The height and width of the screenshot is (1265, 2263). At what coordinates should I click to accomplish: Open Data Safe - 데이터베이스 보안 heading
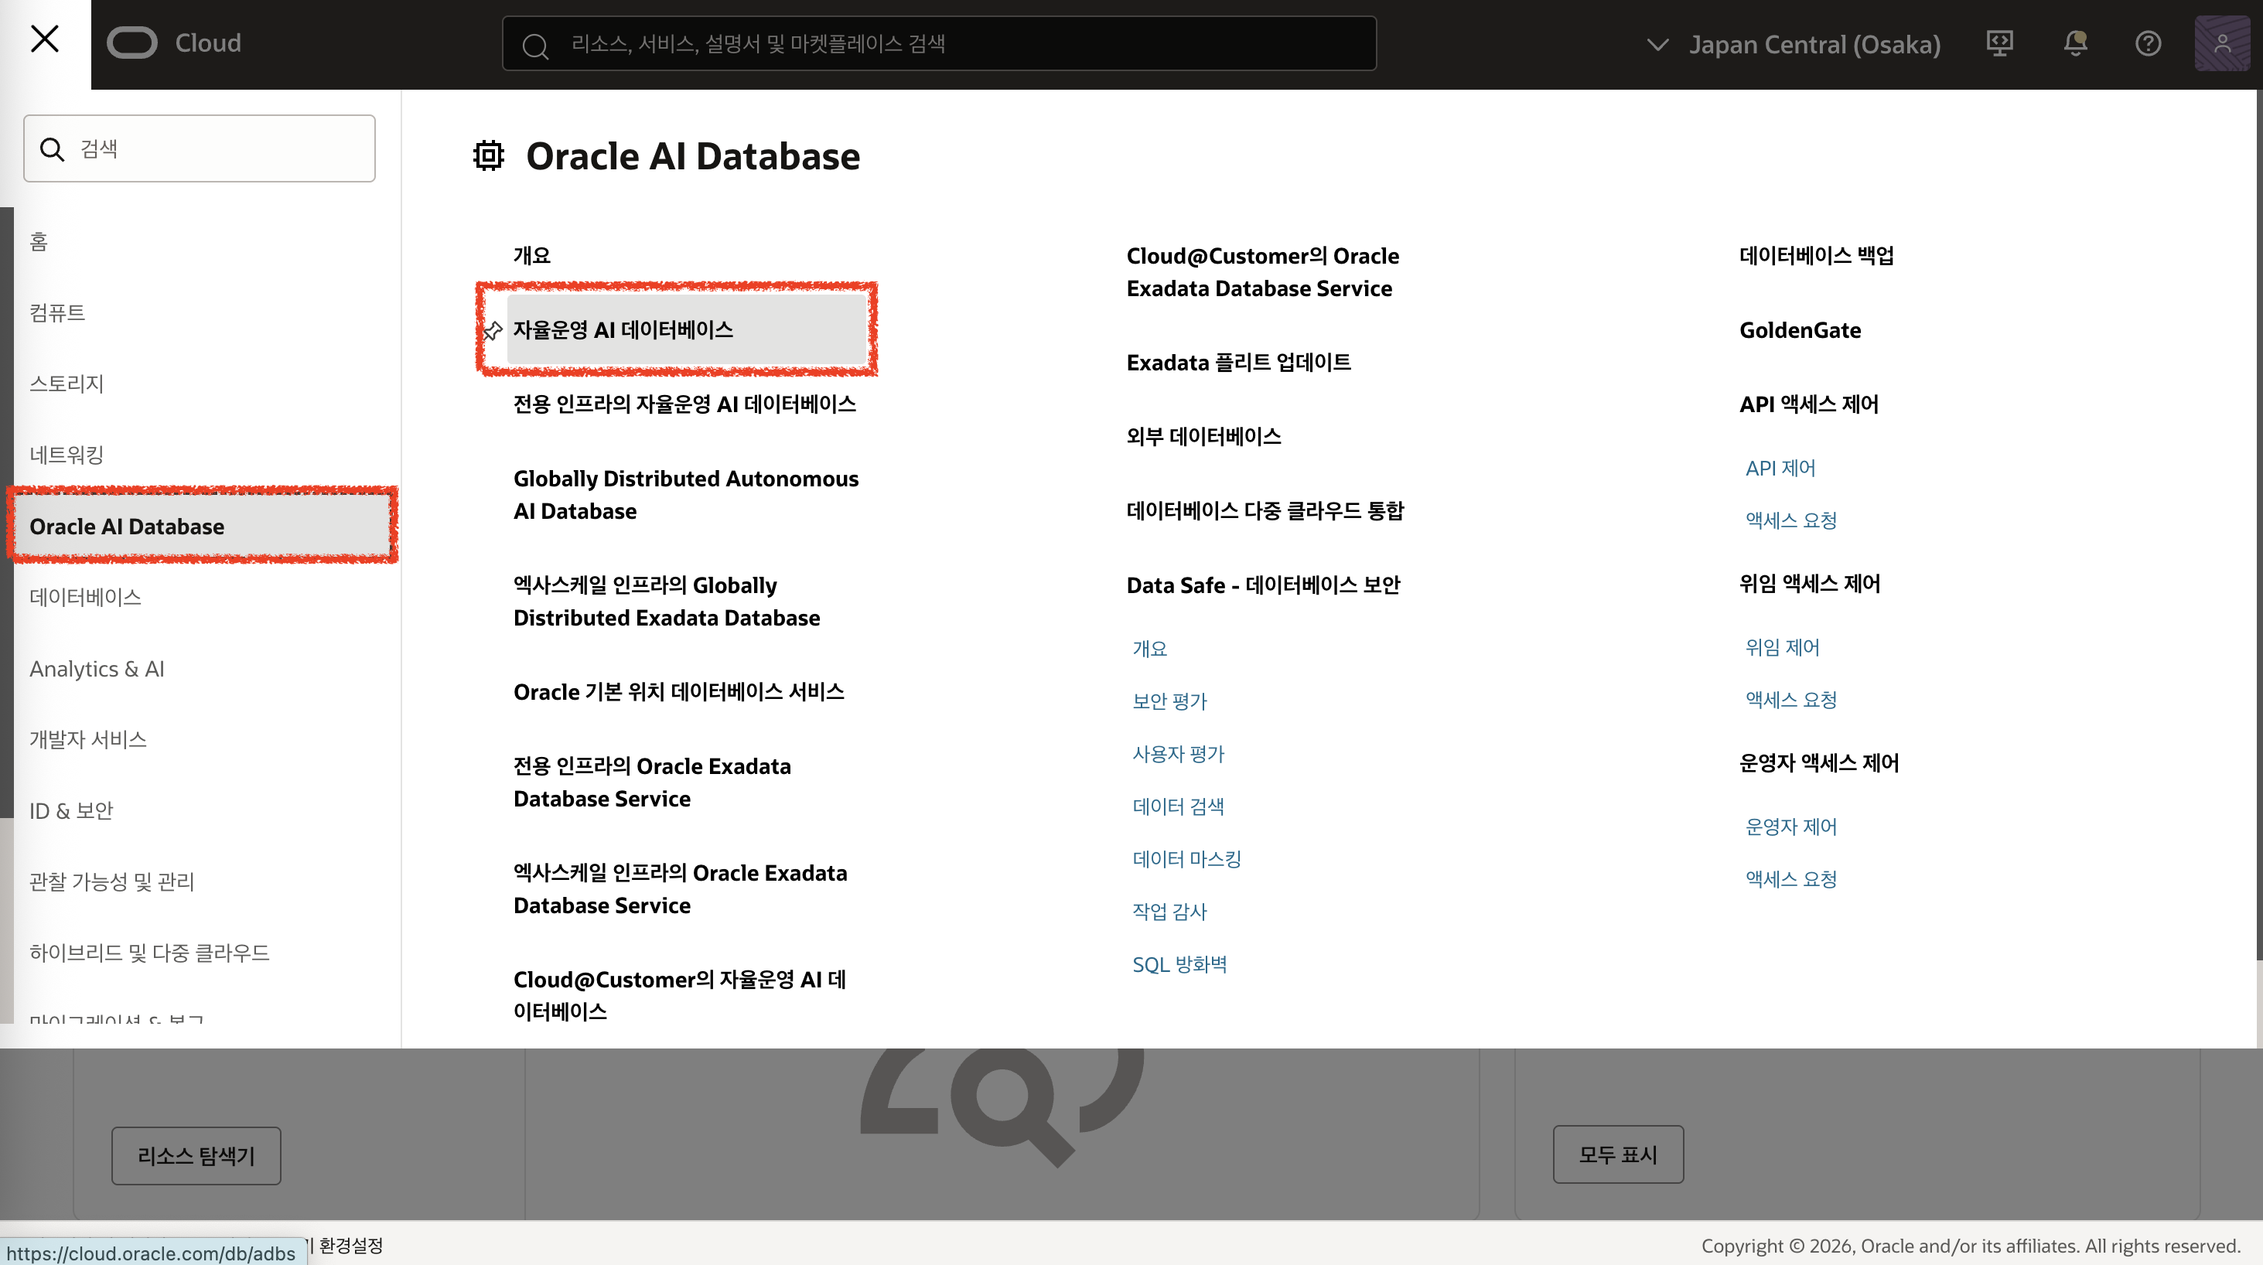tap(1263, 585)
